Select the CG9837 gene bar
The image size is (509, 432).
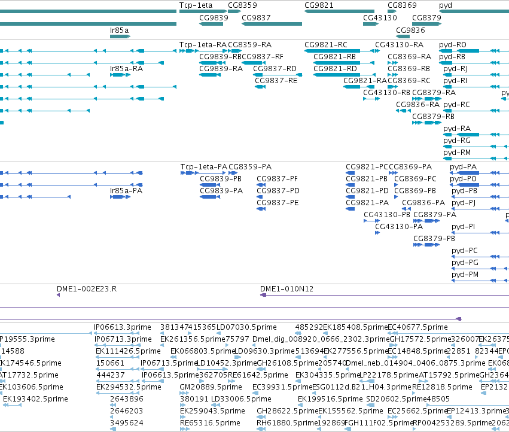pos(272,24)
